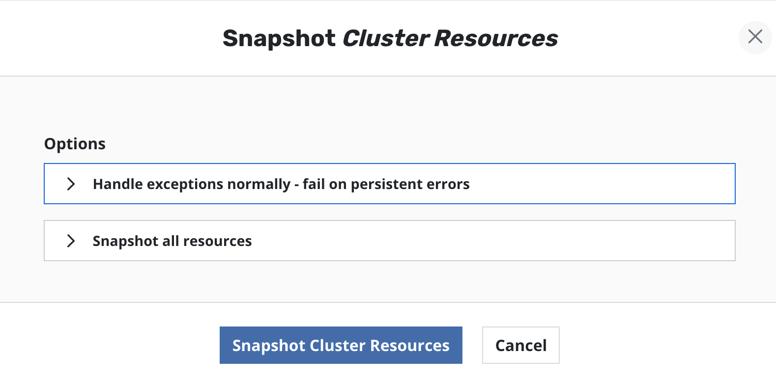Toggle selection of the fail on persistent errors option
776x381 pixels.
coord(281,184)
